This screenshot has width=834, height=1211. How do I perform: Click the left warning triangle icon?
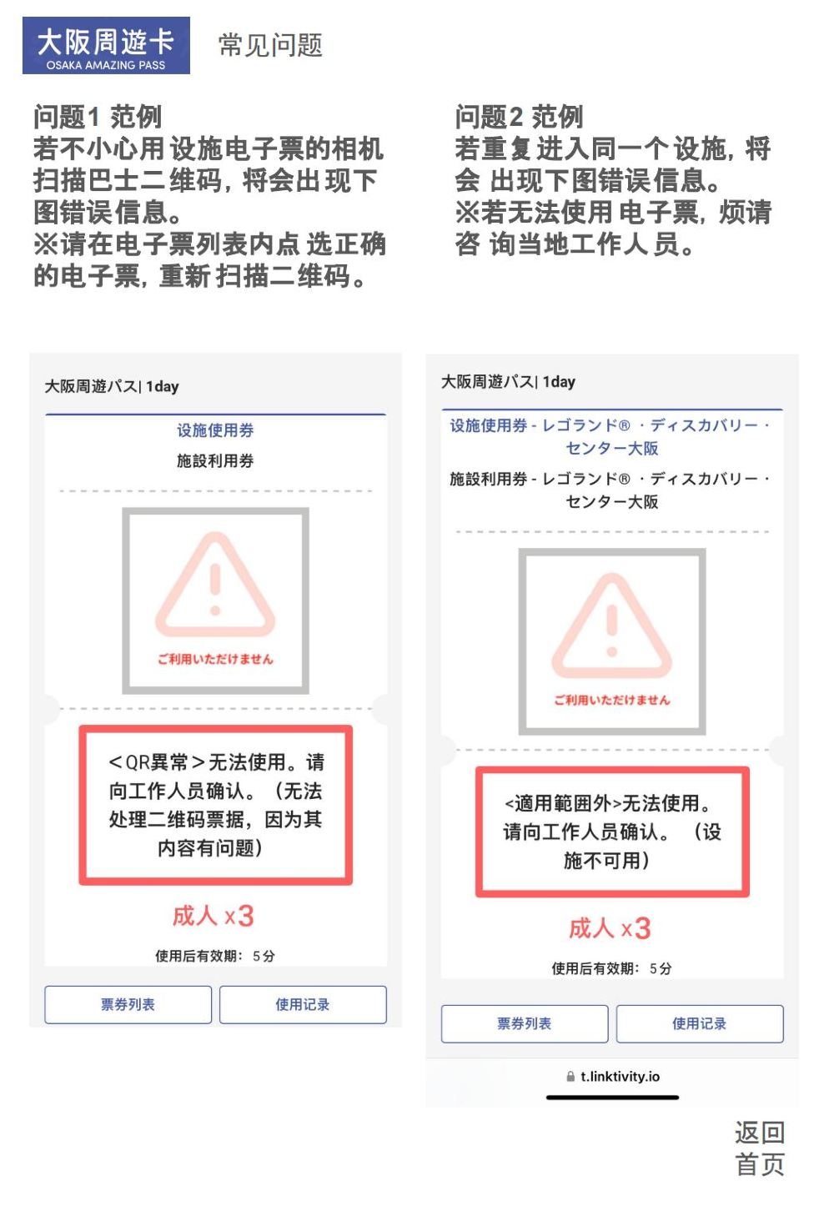(215, 585)
